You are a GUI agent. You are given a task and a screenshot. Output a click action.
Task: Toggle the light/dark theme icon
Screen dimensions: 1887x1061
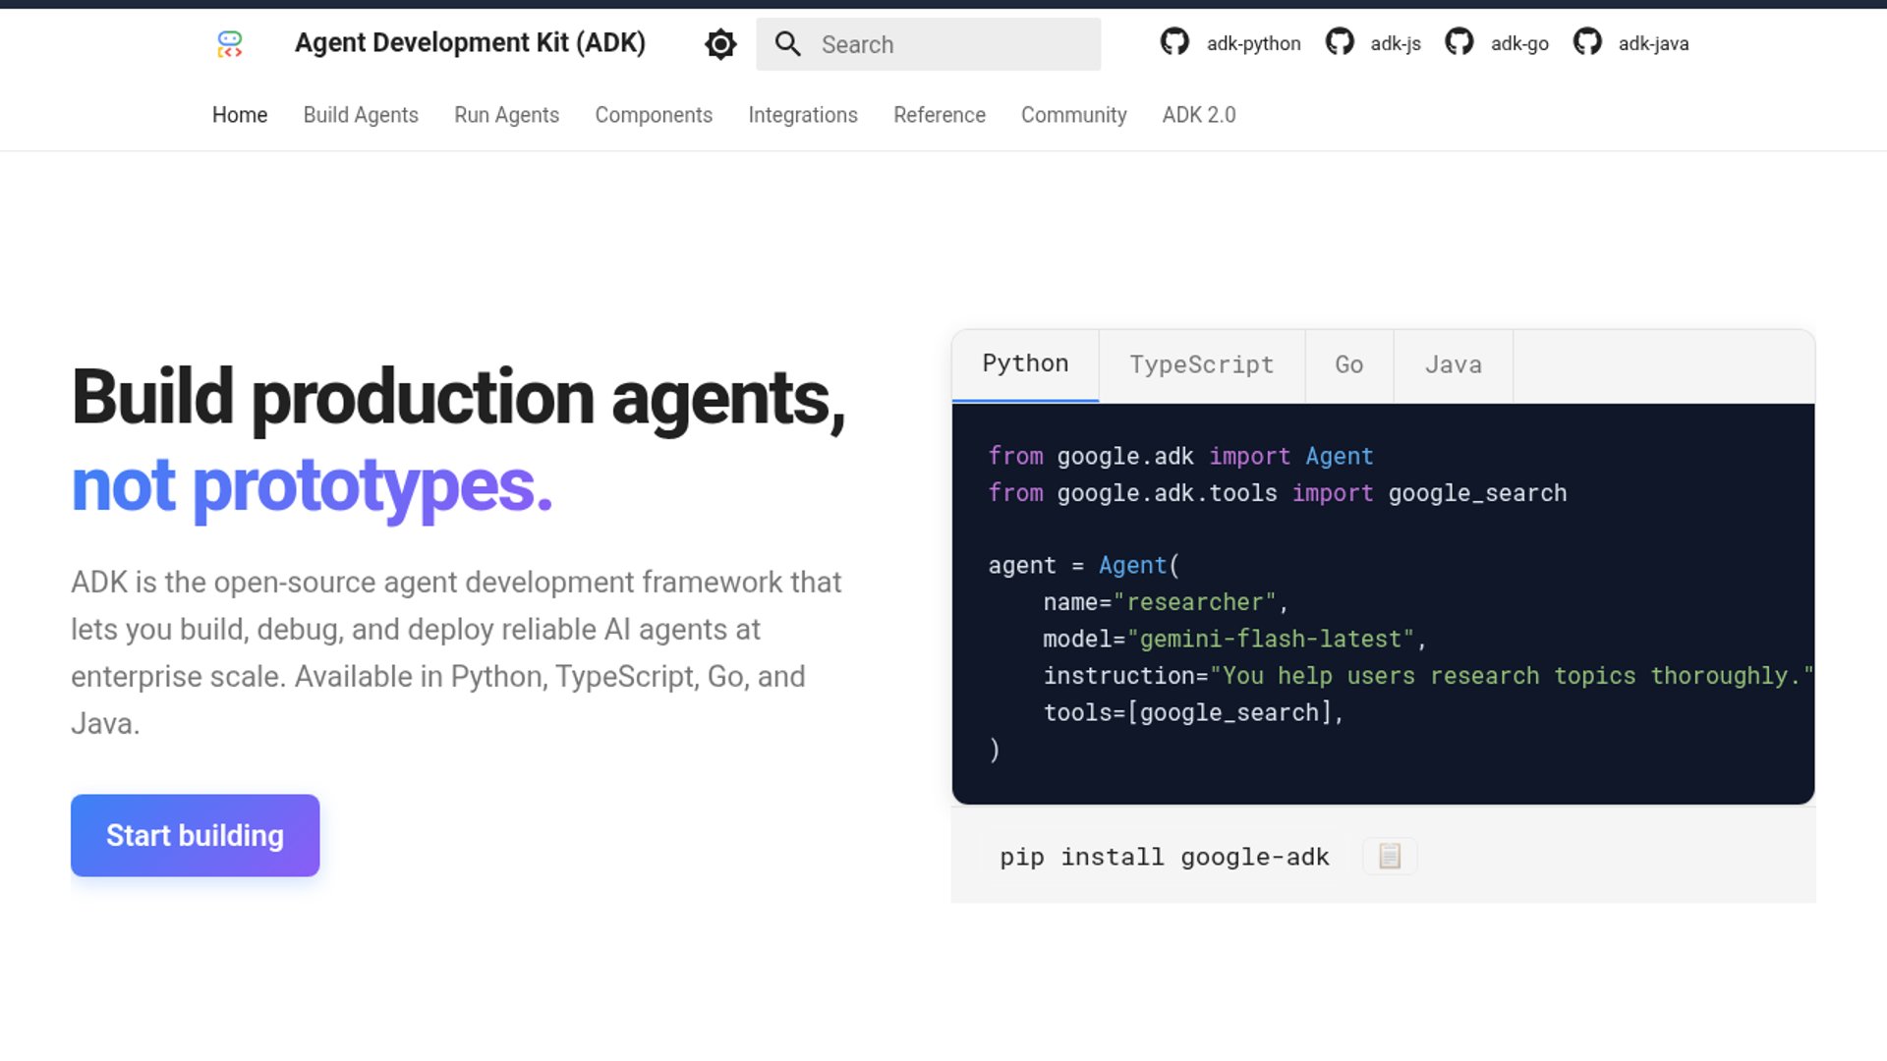pyautogui.click(x=720, y=44)
